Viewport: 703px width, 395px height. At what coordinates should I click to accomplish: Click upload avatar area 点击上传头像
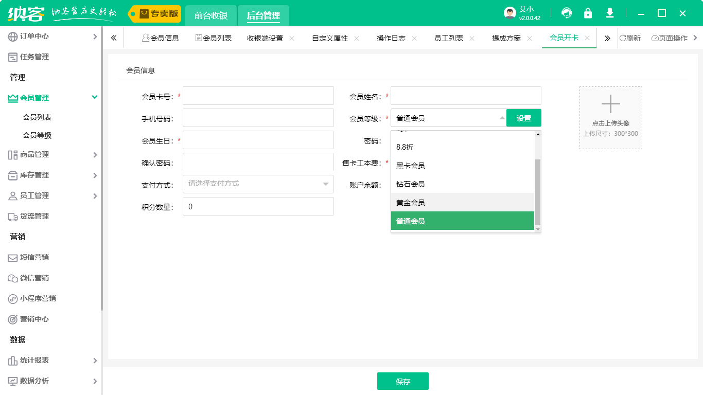click(x=611, y=117)
